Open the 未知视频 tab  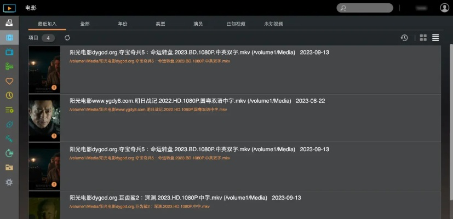tap(273, 24)
